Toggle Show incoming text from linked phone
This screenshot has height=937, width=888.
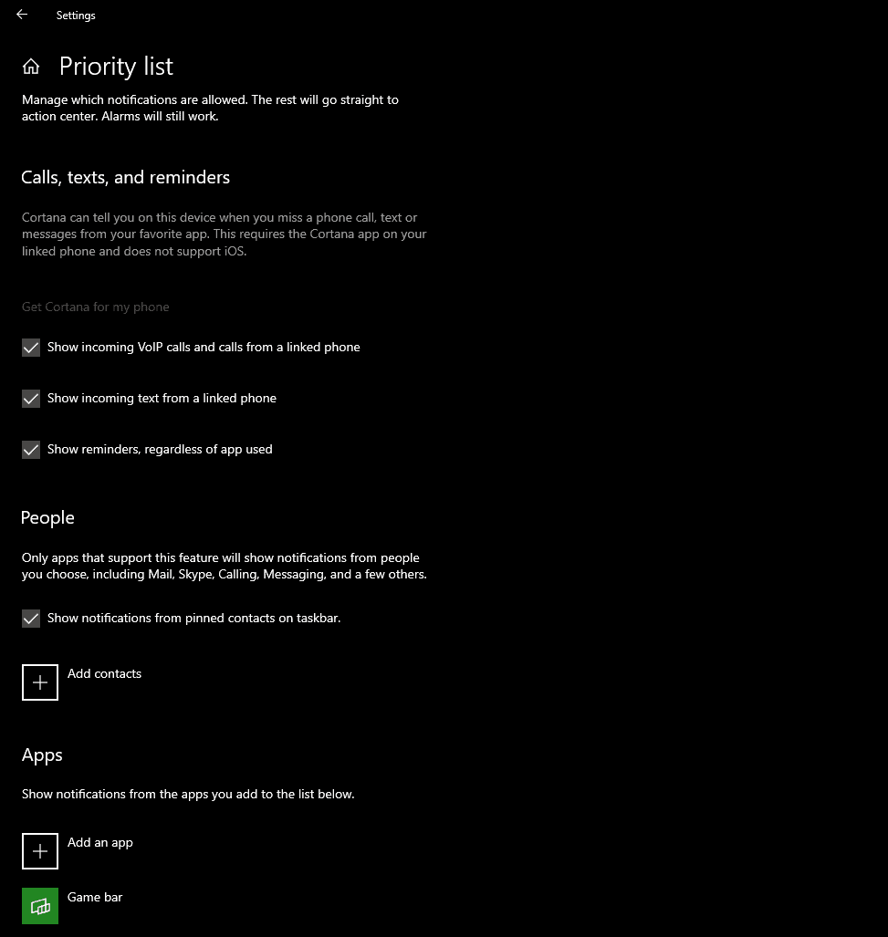tap(31, 399)
